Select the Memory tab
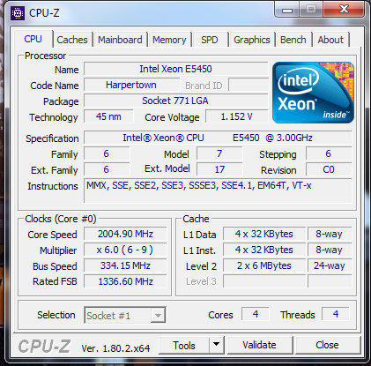This screenshot has height=366, width=371. click(x=169, y=40)
